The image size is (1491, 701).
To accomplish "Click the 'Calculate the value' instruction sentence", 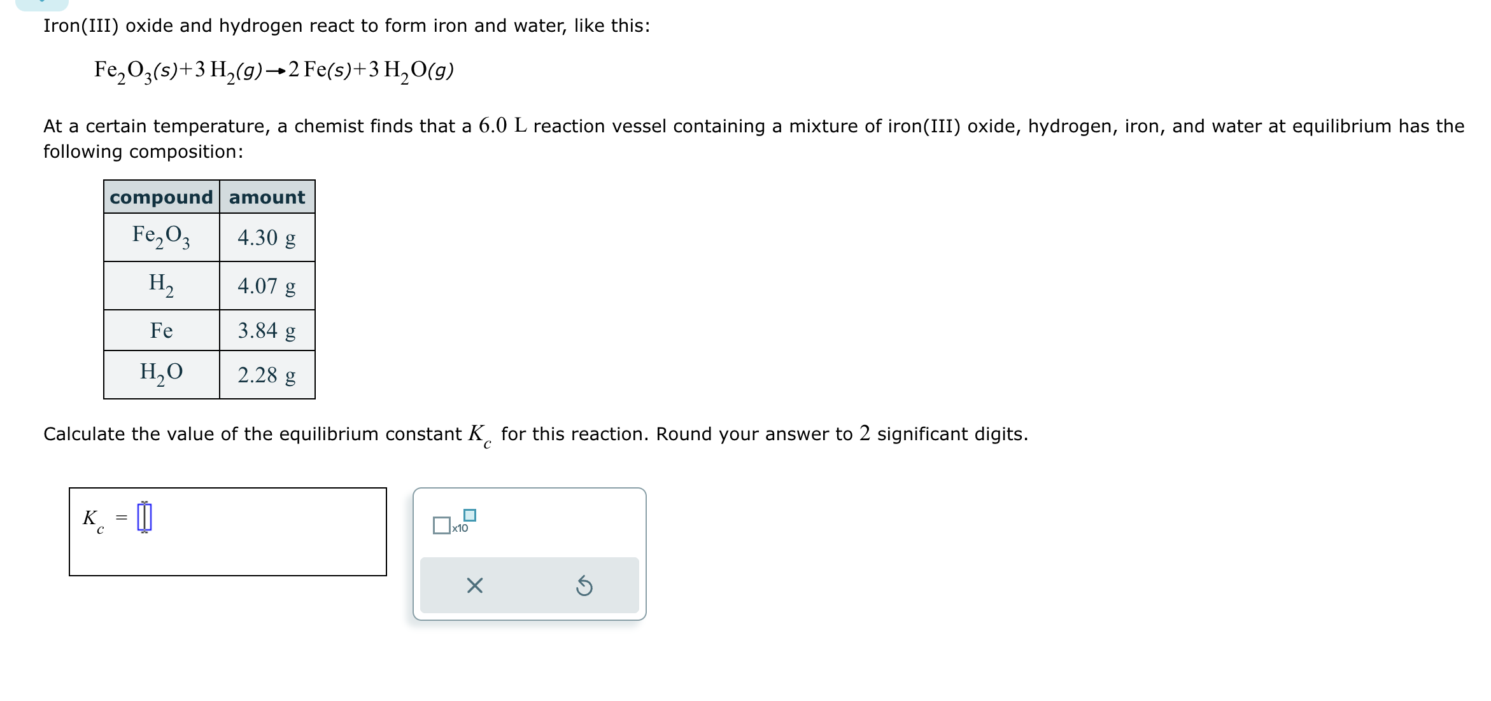I will (x=535, y=434).
